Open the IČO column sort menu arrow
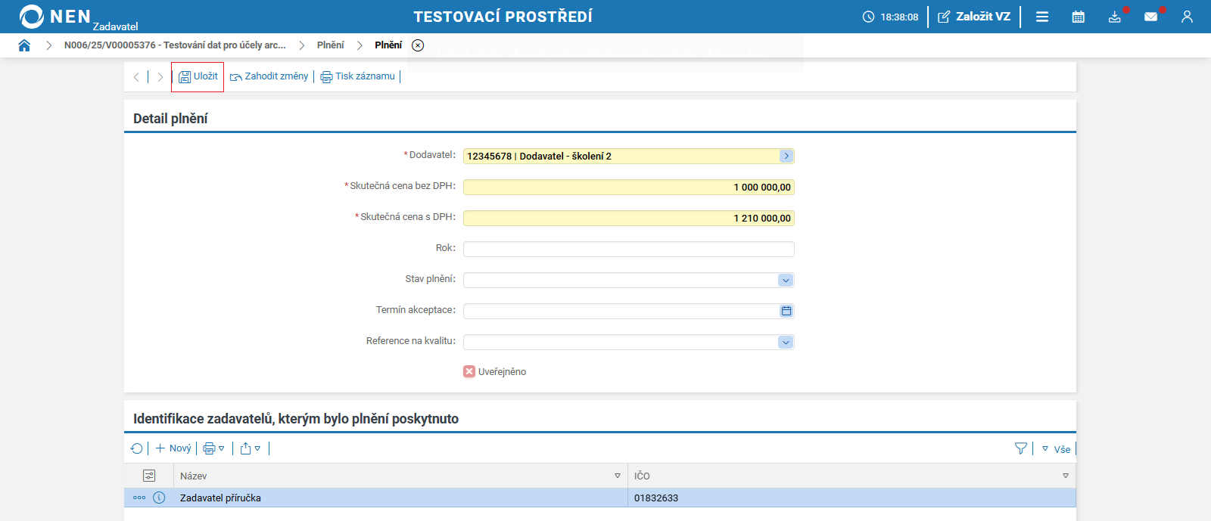The image size is (1211, 521). pos(1066,476)
